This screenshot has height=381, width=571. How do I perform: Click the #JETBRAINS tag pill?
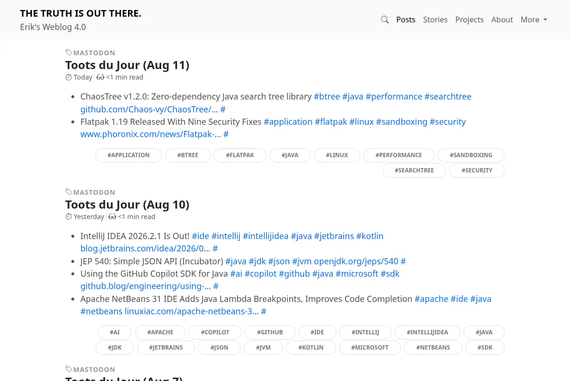[x=166, y=348]
